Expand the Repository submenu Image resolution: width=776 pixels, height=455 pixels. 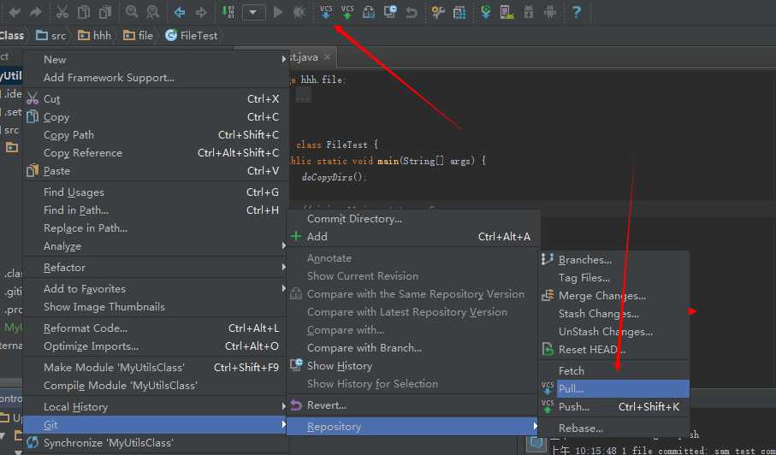[414, 427]
